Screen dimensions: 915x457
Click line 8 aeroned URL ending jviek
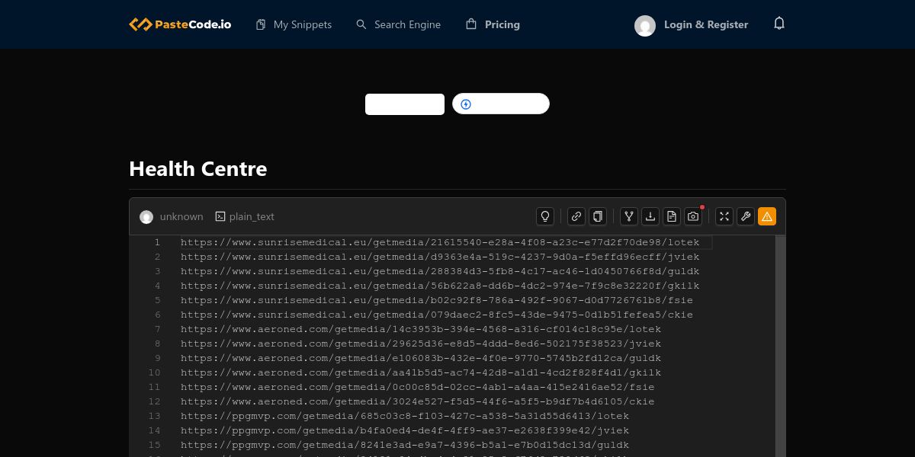(x=421, y=344)
